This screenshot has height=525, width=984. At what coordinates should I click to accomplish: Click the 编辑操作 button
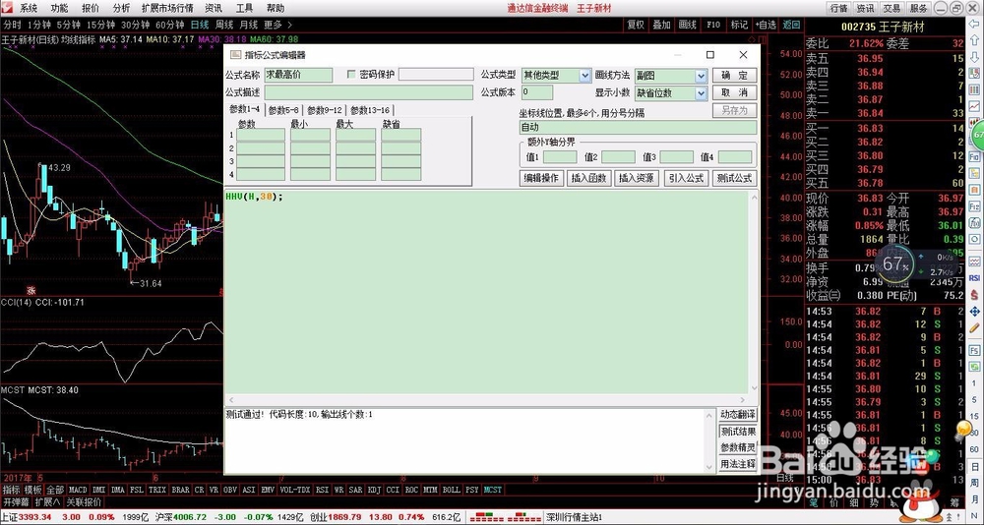[x=541, y=178]
